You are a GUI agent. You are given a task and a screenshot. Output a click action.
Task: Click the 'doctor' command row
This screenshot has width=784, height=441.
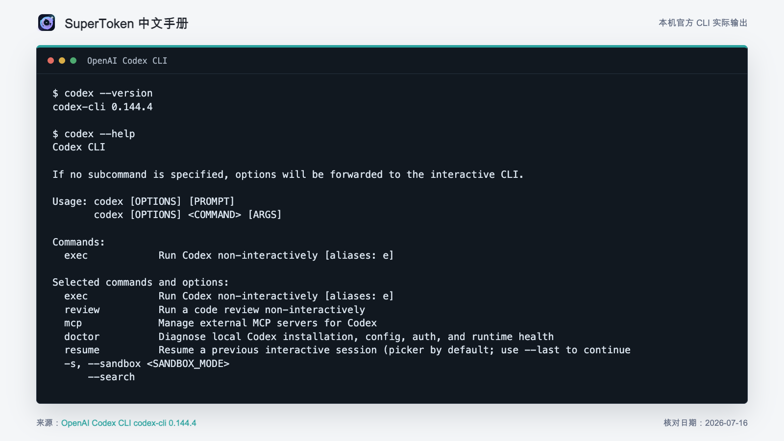[309, 337]
